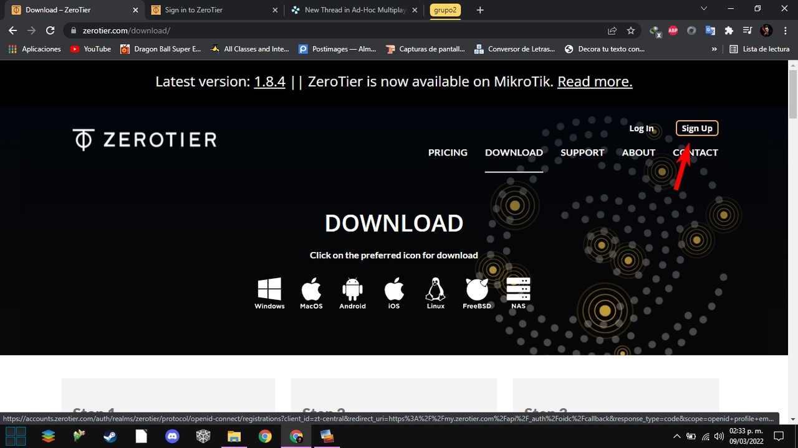
Task: Open the Postimages bookmark
Action: coord(337,49)
